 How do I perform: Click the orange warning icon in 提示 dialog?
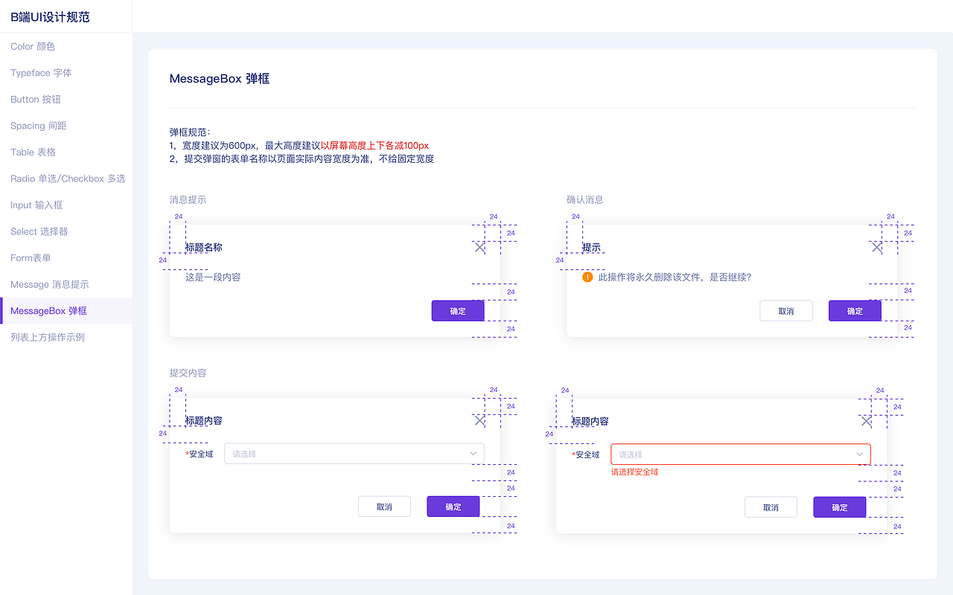tap(587, 277)
